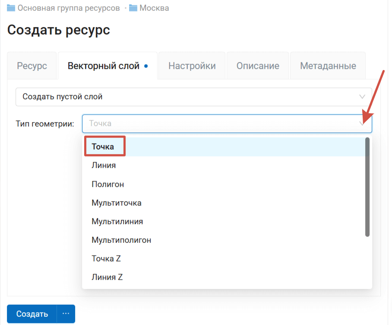392x325 pixels.
Task: Click the folder icon before Основная группа ресурсов
Action: [11, 8]
